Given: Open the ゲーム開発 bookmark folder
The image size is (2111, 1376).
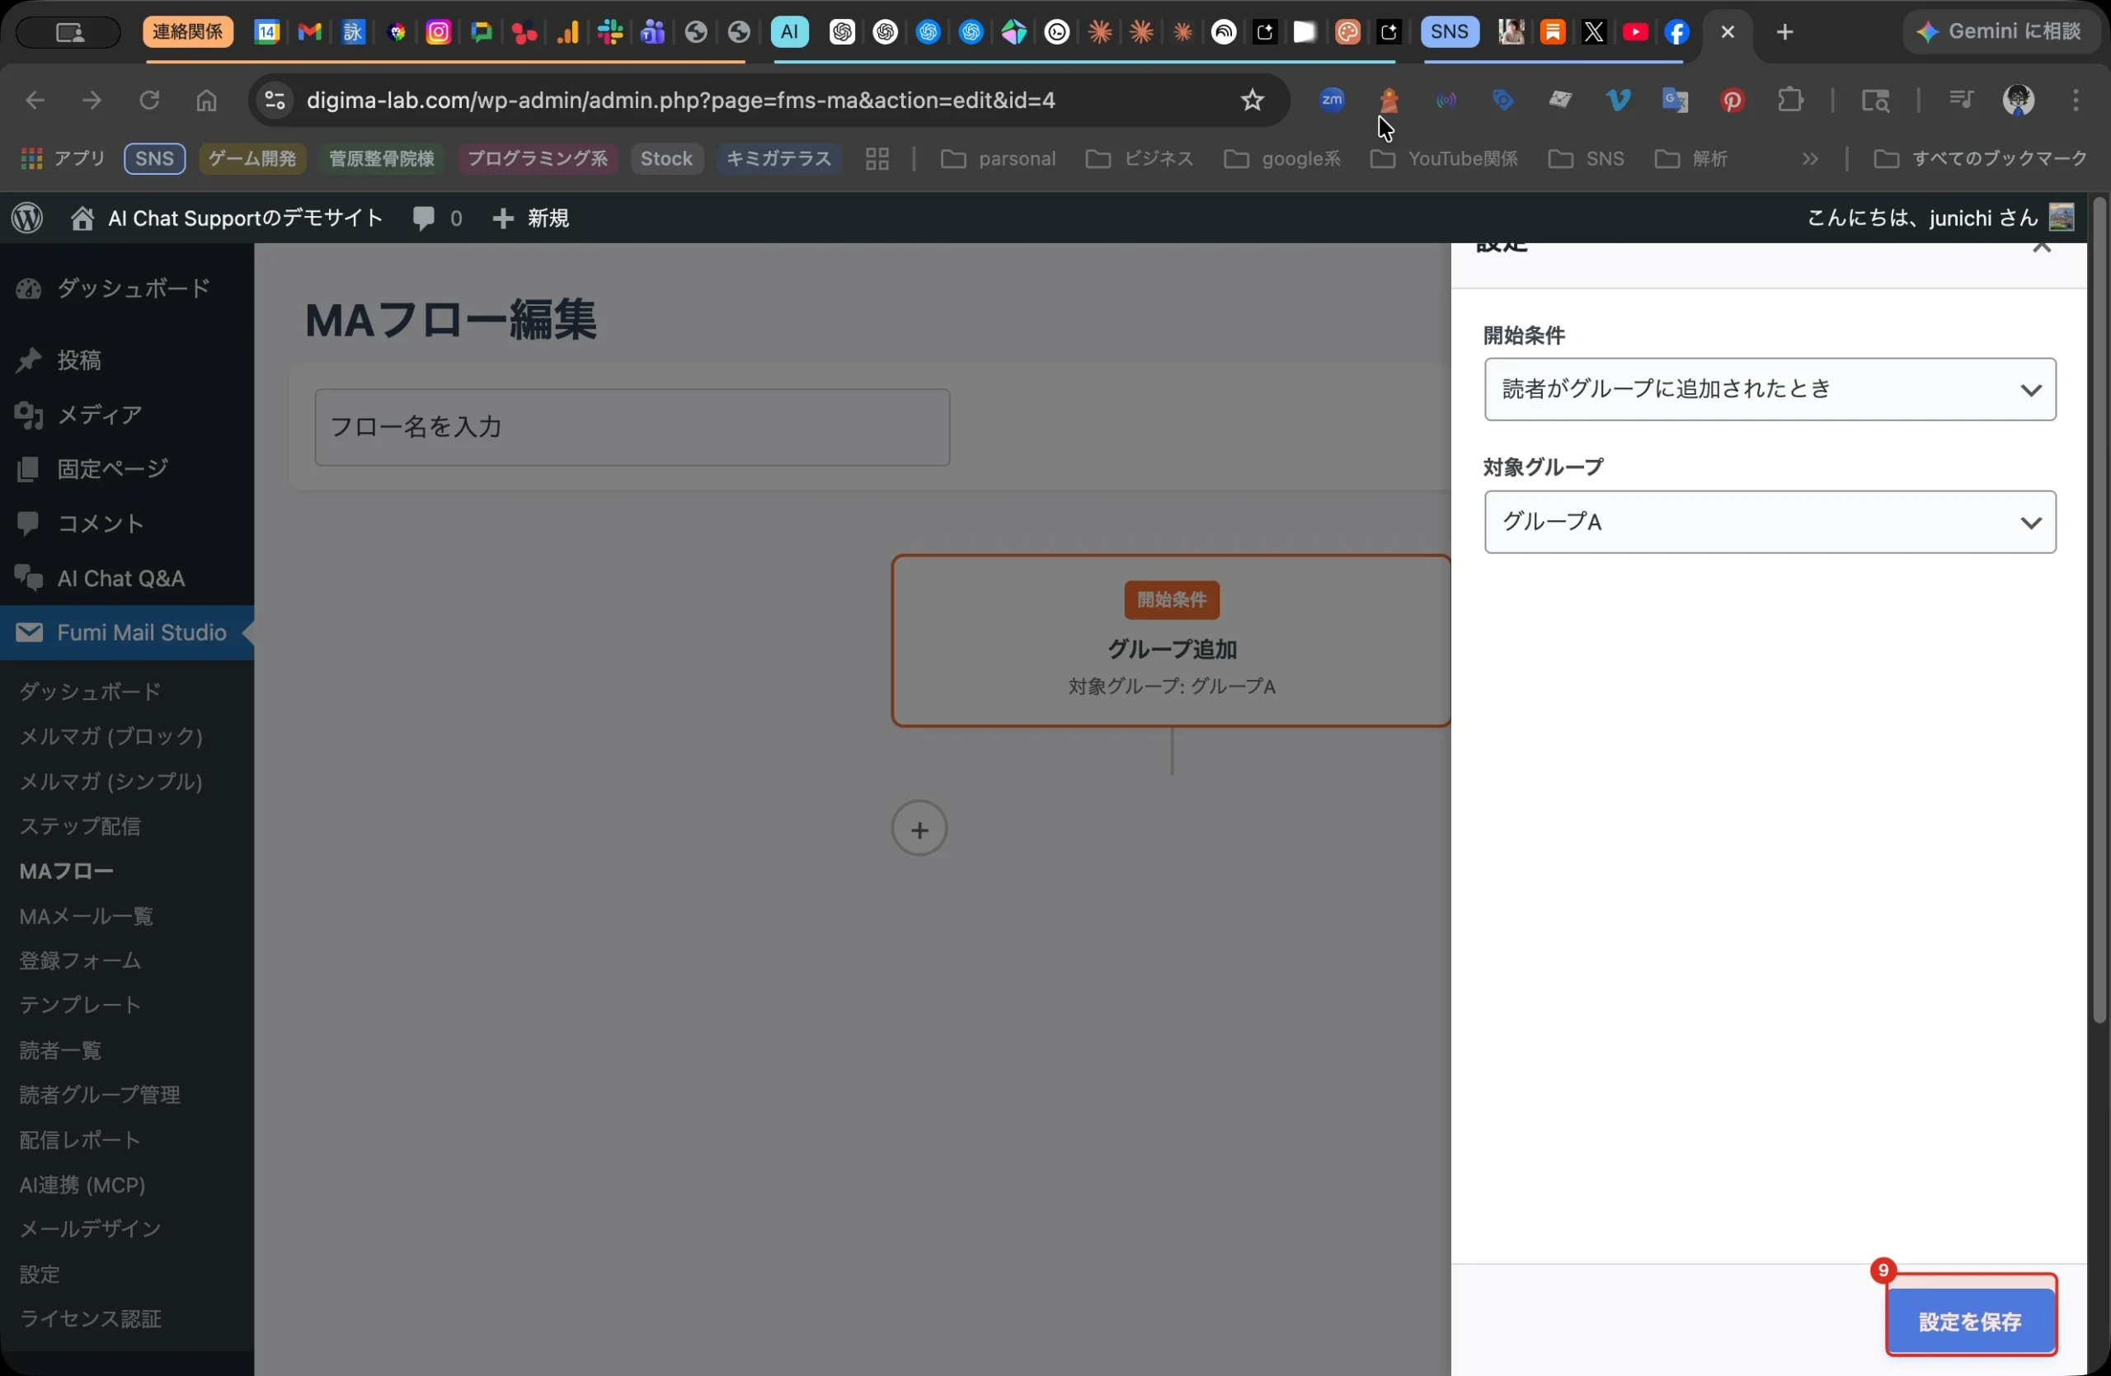Looking at the screenshot, I should pyautogui.click(x=252, y=158).
